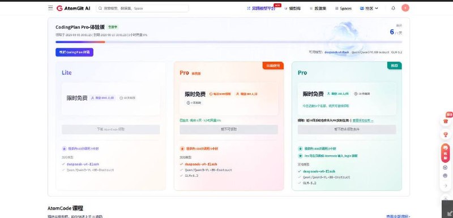Click the second green star icon in Pro card

[301, 156]
